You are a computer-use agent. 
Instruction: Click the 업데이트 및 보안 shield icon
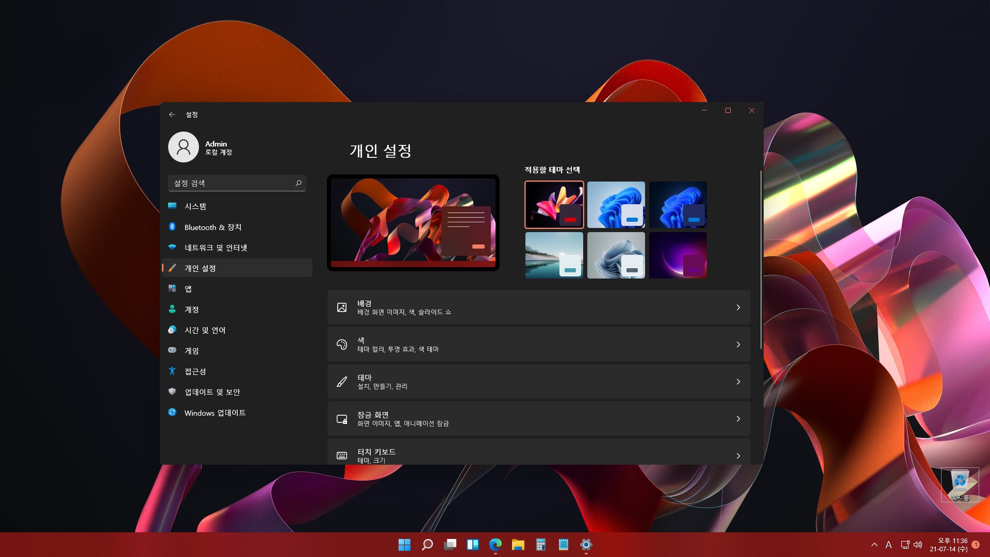click(172, 391)
